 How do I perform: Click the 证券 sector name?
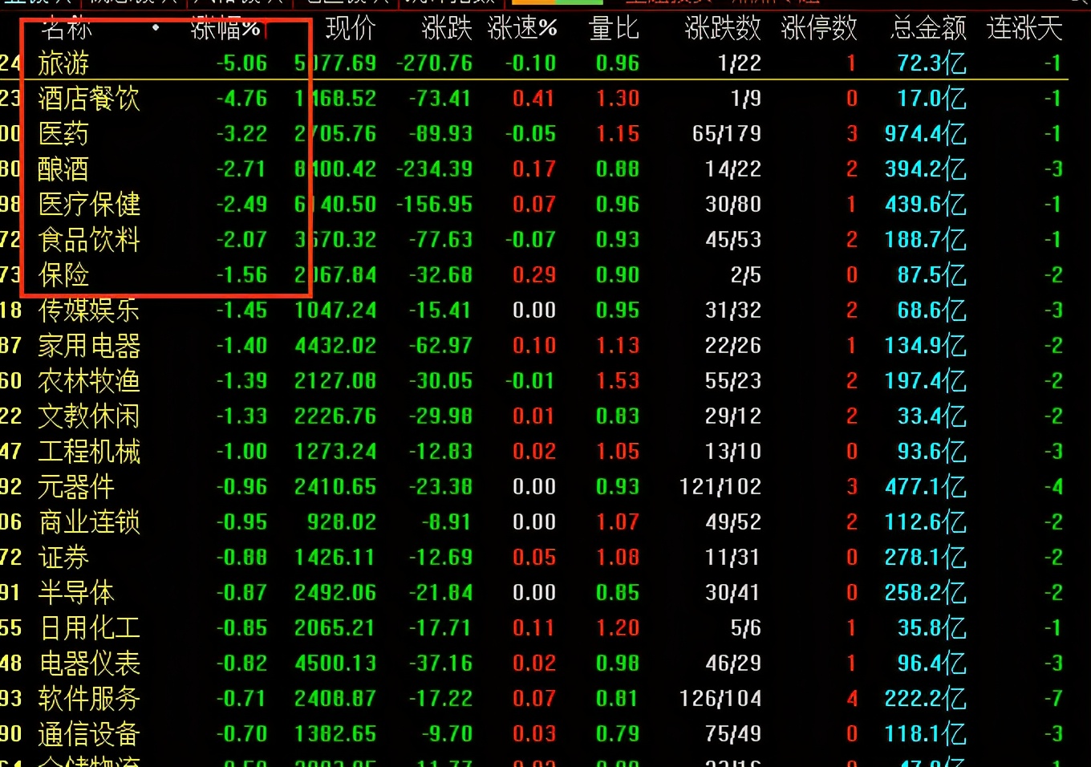point(63,557)
